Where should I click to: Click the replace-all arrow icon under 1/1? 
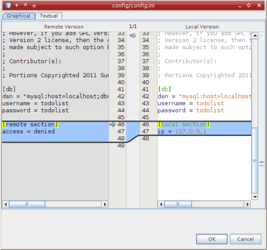click(x=133, y=35)
